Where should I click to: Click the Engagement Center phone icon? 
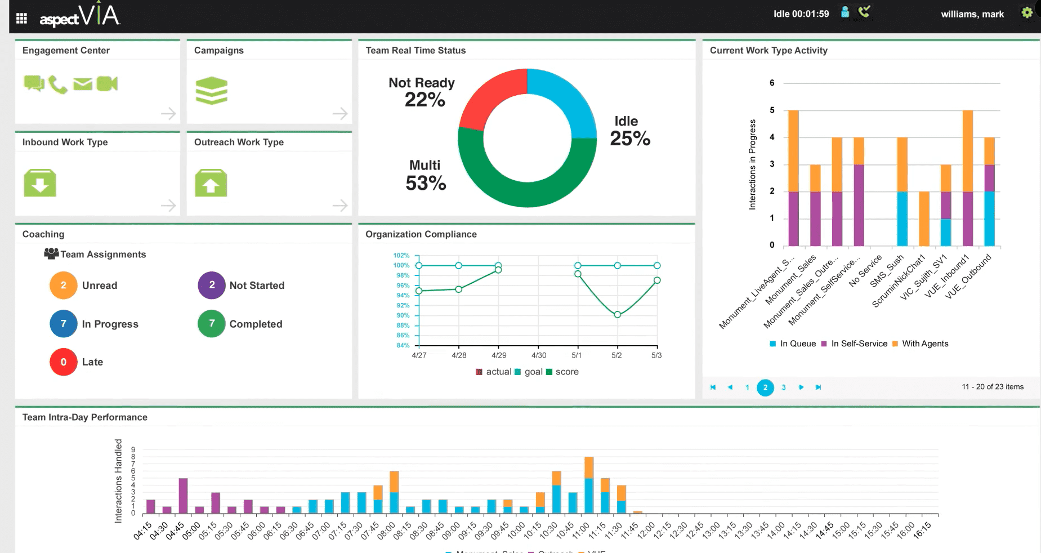pyautogui.click(x=57, y=84)
